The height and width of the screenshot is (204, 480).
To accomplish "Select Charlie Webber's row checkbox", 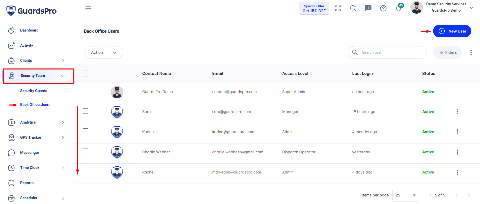I will tap(86, 151).
